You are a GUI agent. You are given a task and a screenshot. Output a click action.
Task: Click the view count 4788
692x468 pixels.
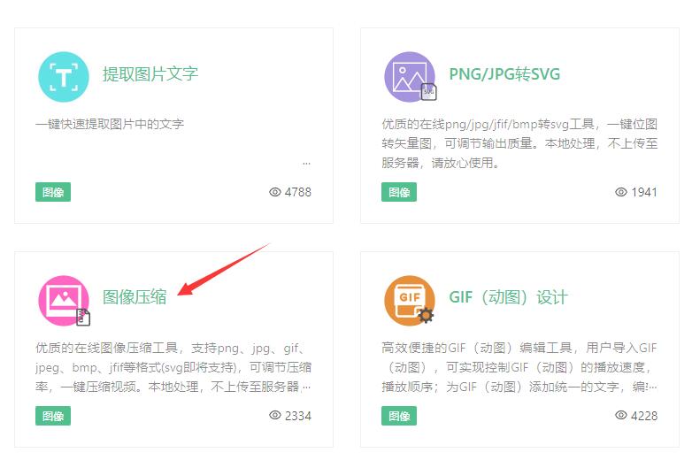(x=298, y=192)
